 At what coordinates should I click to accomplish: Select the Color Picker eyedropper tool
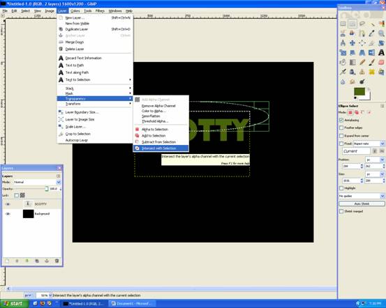pos(372,33)
